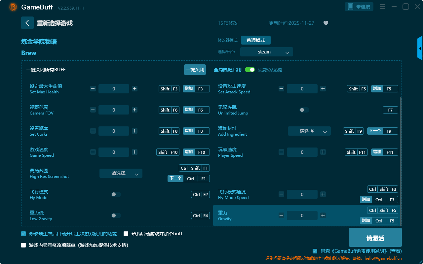Click the 一键关闭 button
The height and width of the screenshot is (264, 423).
pyautogui.click(x=195, y=70)
